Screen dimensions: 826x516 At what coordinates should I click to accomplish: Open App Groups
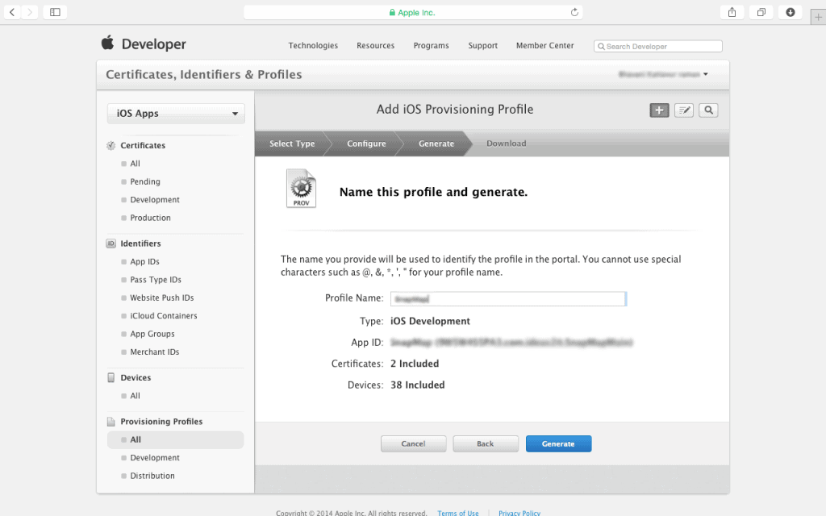pyautogui.click(x=152, y=334)
